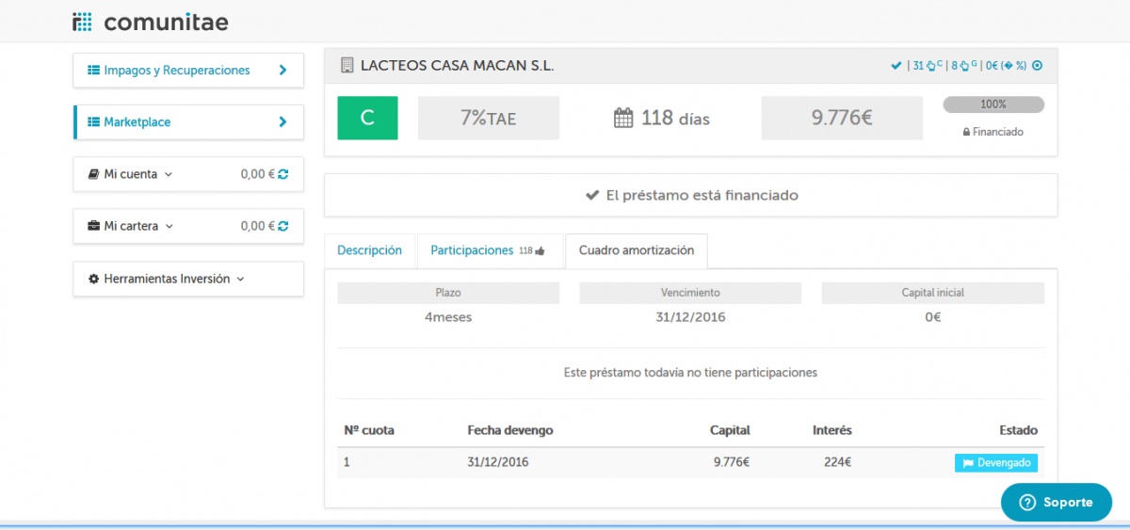Click the building icon before LACTEOS CASA MACAN
Viewport: 1130px width, 530px height.
(x=347, y=66)
